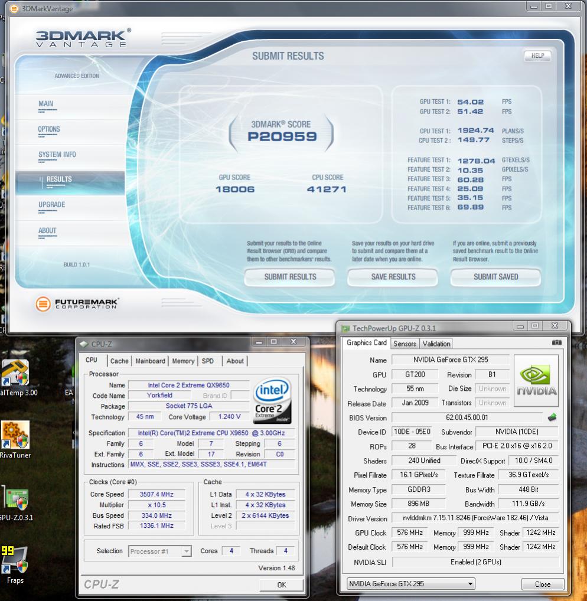
Task: Click the NVIDIA logo in GPU-Z
Action: (x=536, y=381)
